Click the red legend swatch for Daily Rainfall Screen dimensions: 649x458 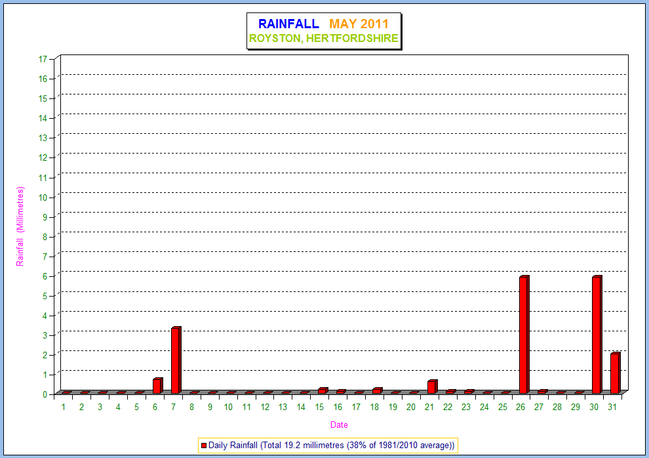pyautogui.click(x=203, y=446)
